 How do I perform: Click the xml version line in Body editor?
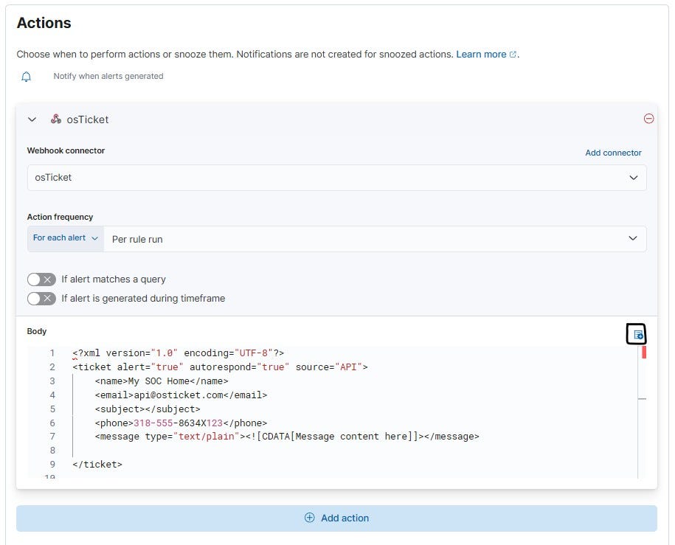[x=179, y=353]
